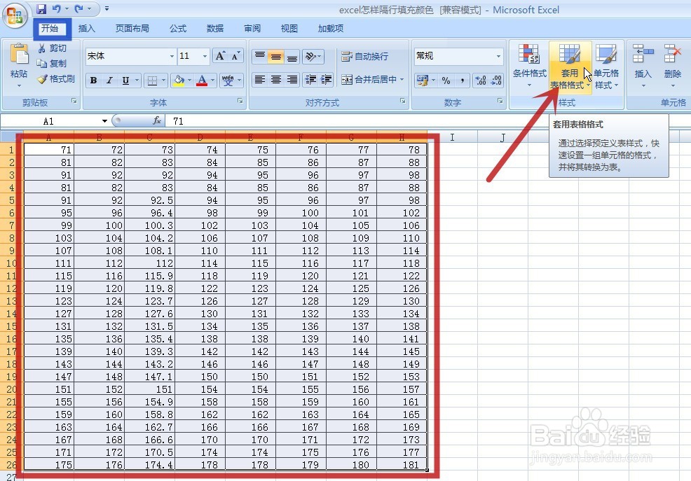Expand the Name Box A1 dropdown
The image size is (691, 481).
pos(104,121)
